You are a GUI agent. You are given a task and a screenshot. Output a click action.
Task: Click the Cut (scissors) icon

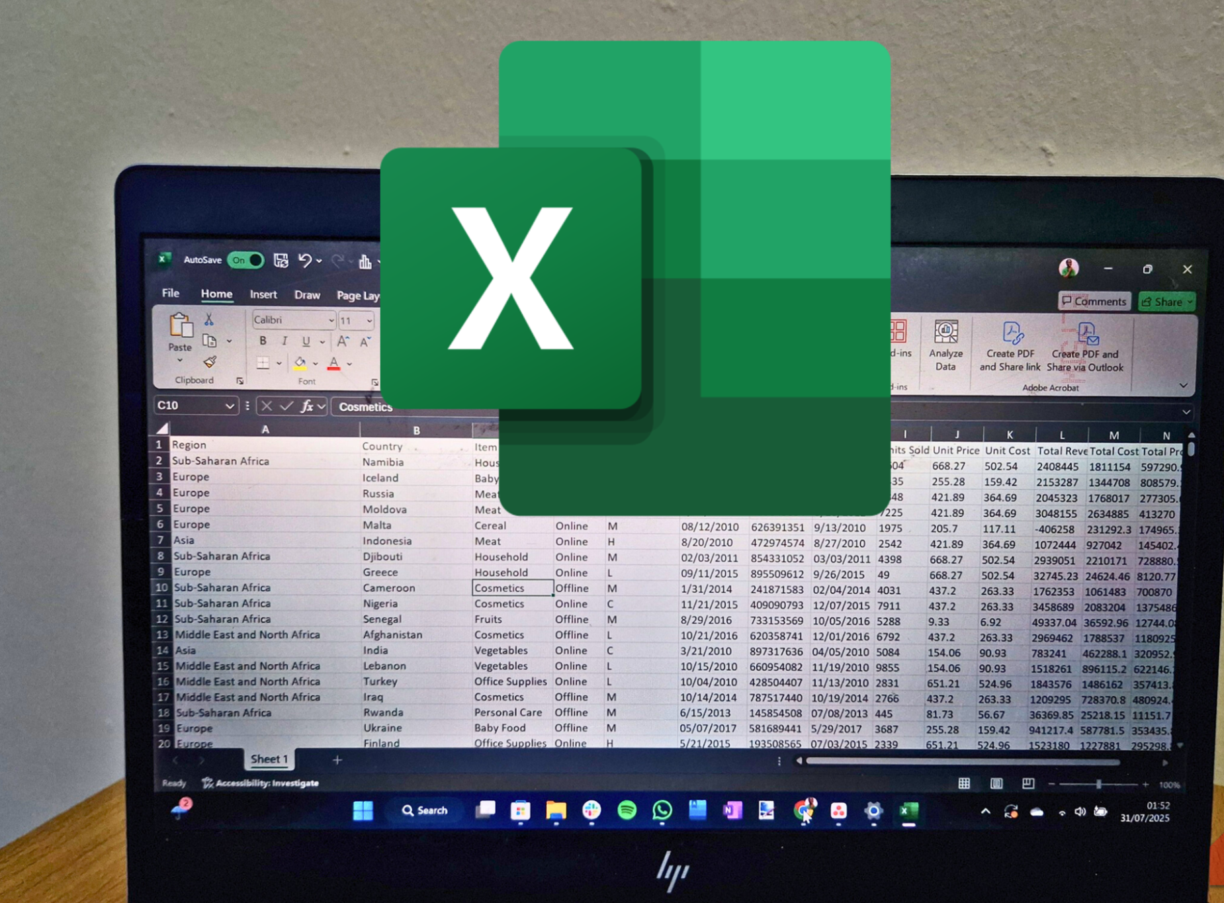coord(209,320)
